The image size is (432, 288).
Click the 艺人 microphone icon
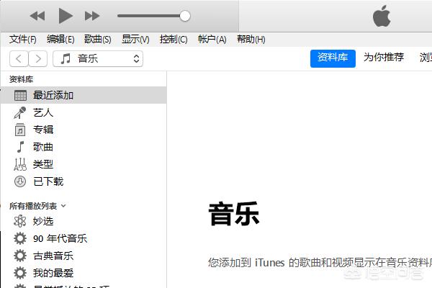tap(20, 112)
